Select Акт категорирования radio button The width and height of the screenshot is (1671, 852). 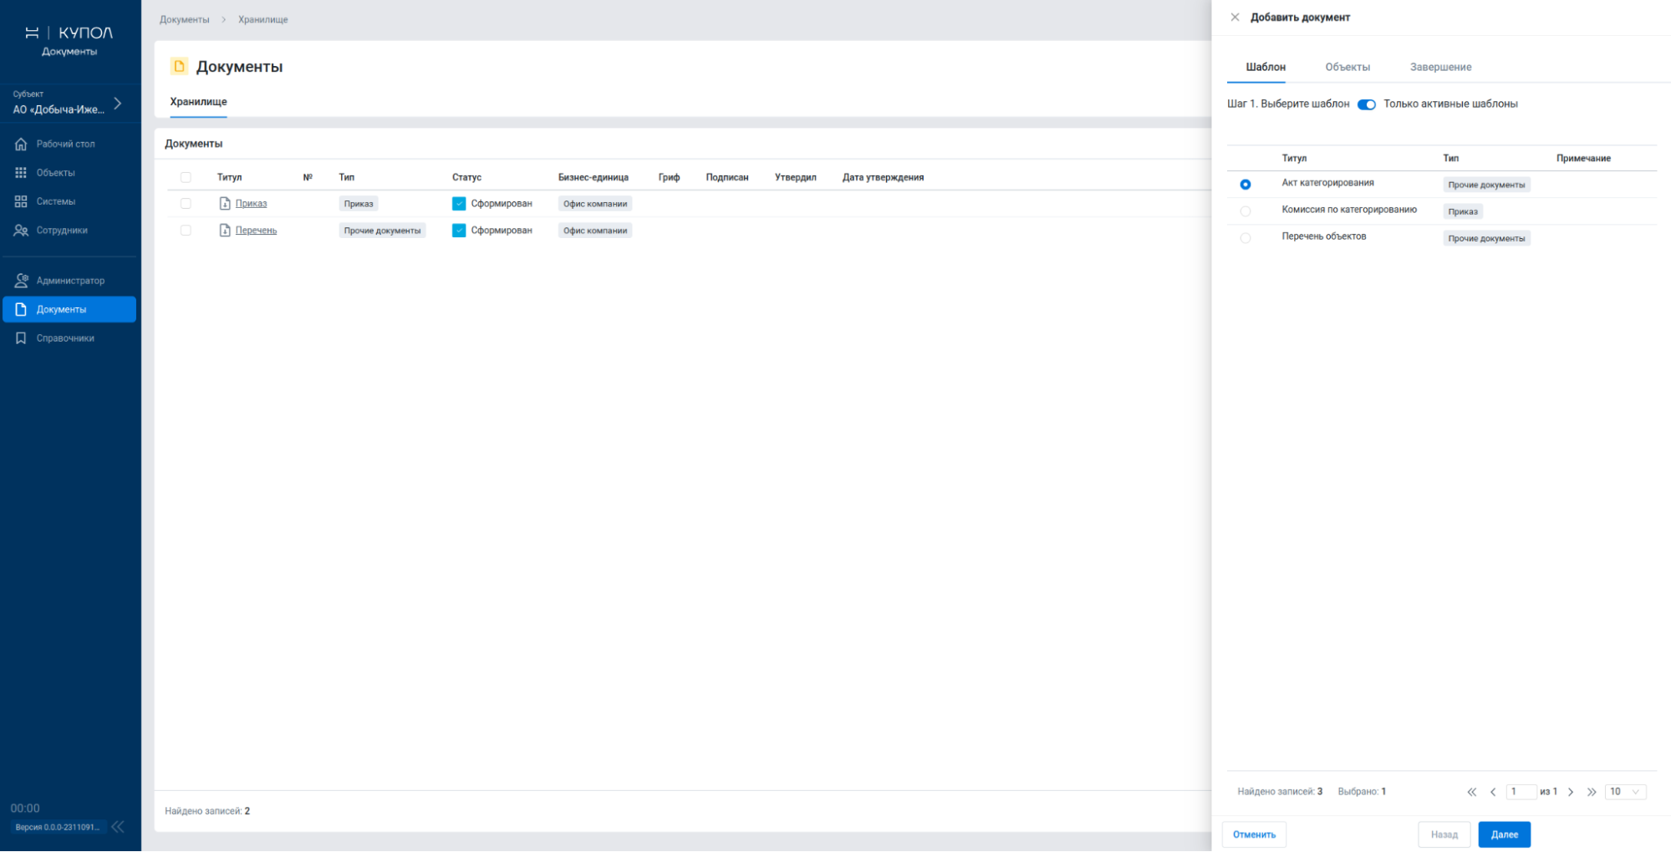pyautogui.click(x=1246, y=185)
